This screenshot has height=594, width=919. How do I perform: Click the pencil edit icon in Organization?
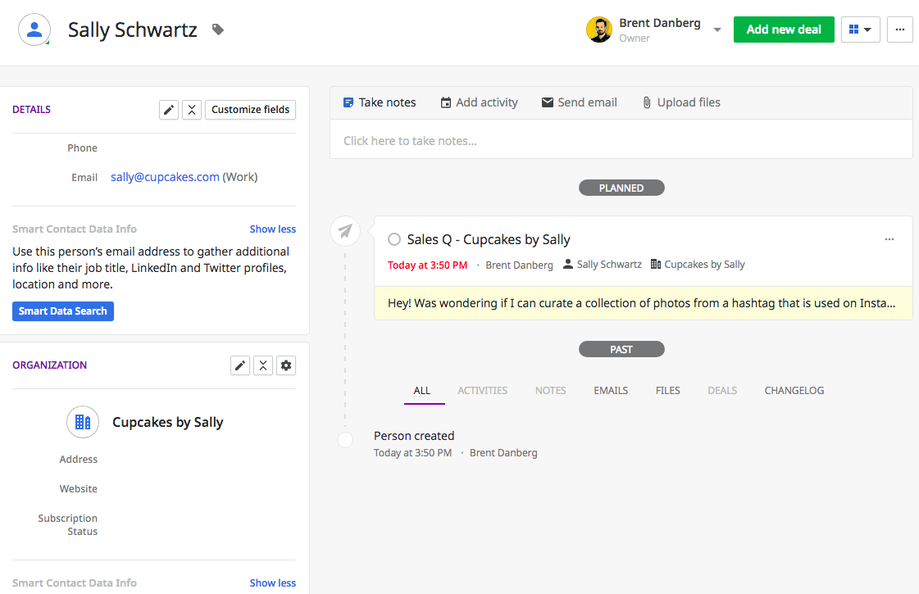[240, 365]
